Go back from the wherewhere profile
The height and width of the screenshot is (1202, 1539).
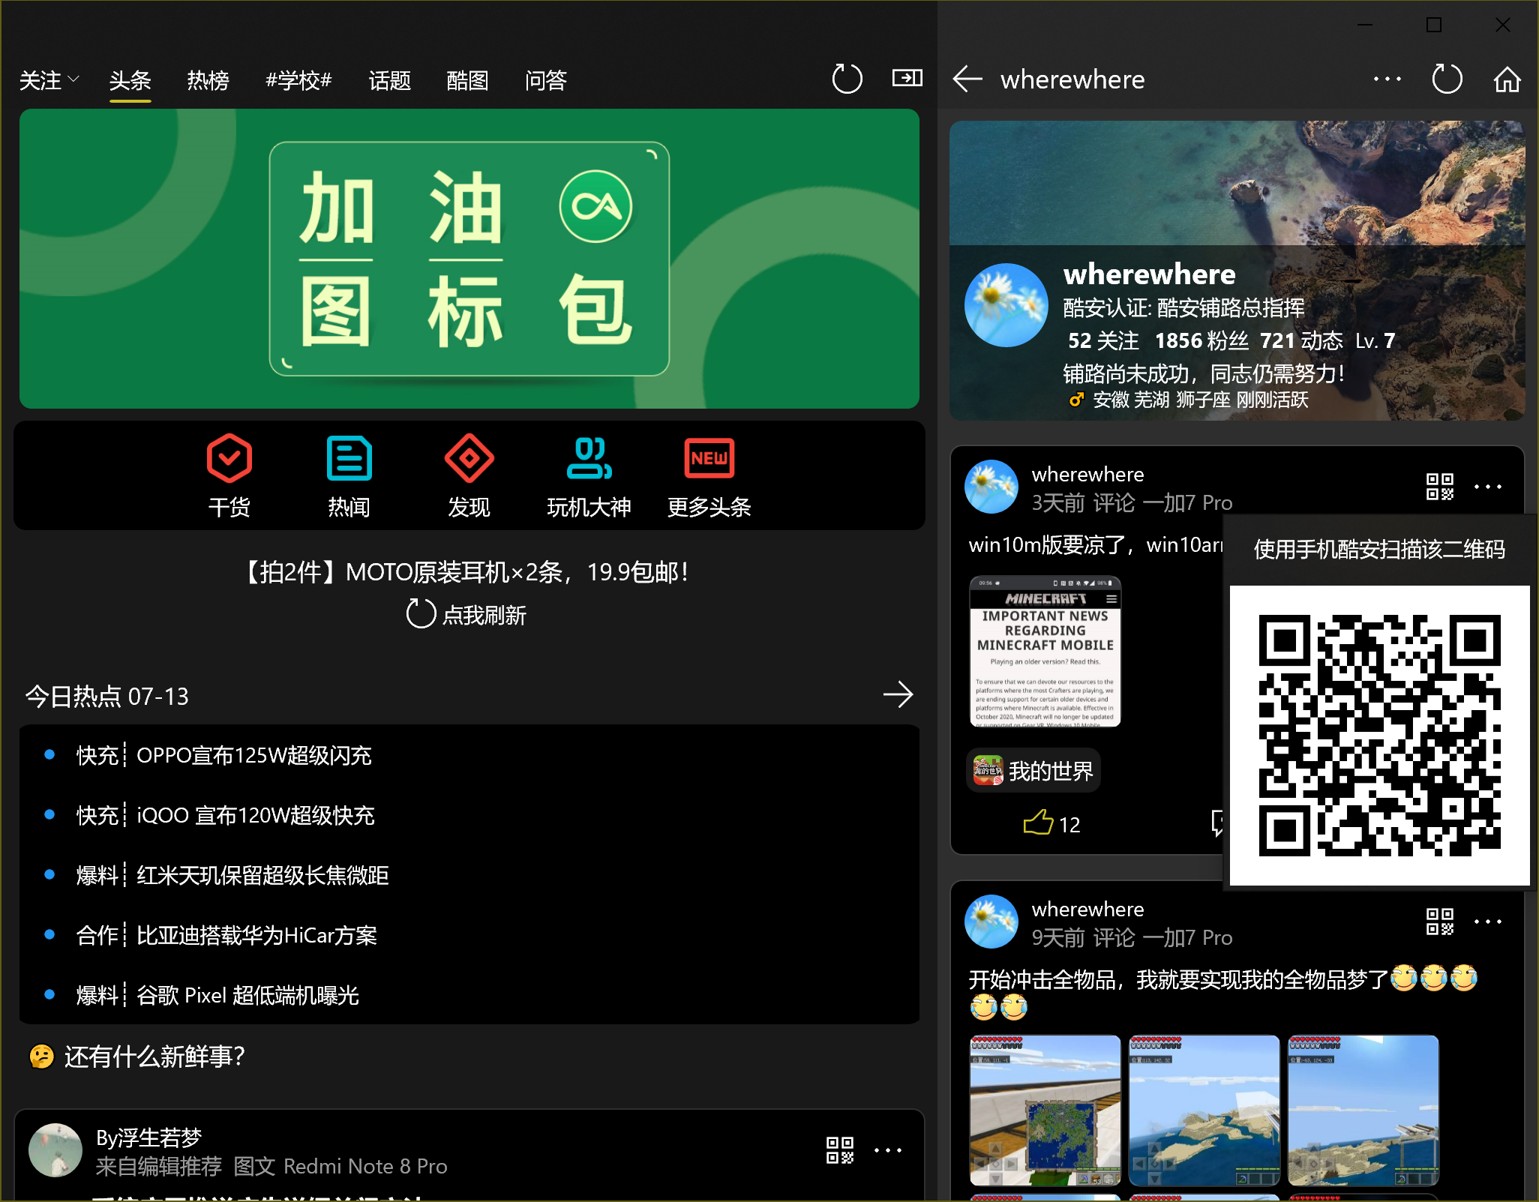tap(967, 79)
